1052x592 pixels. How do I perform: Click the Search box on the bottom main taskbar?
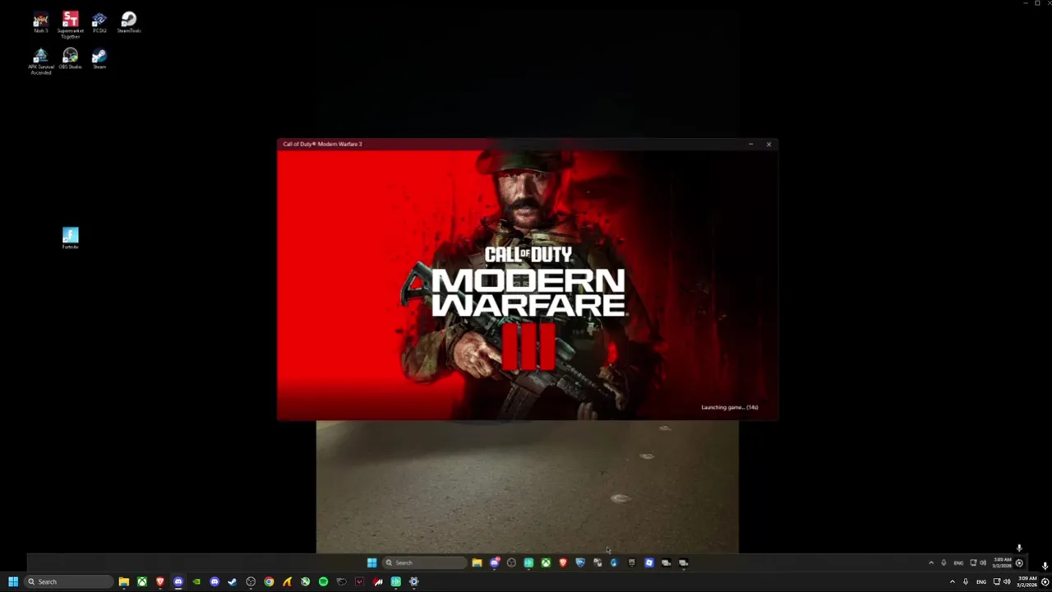tap(69, 581)
